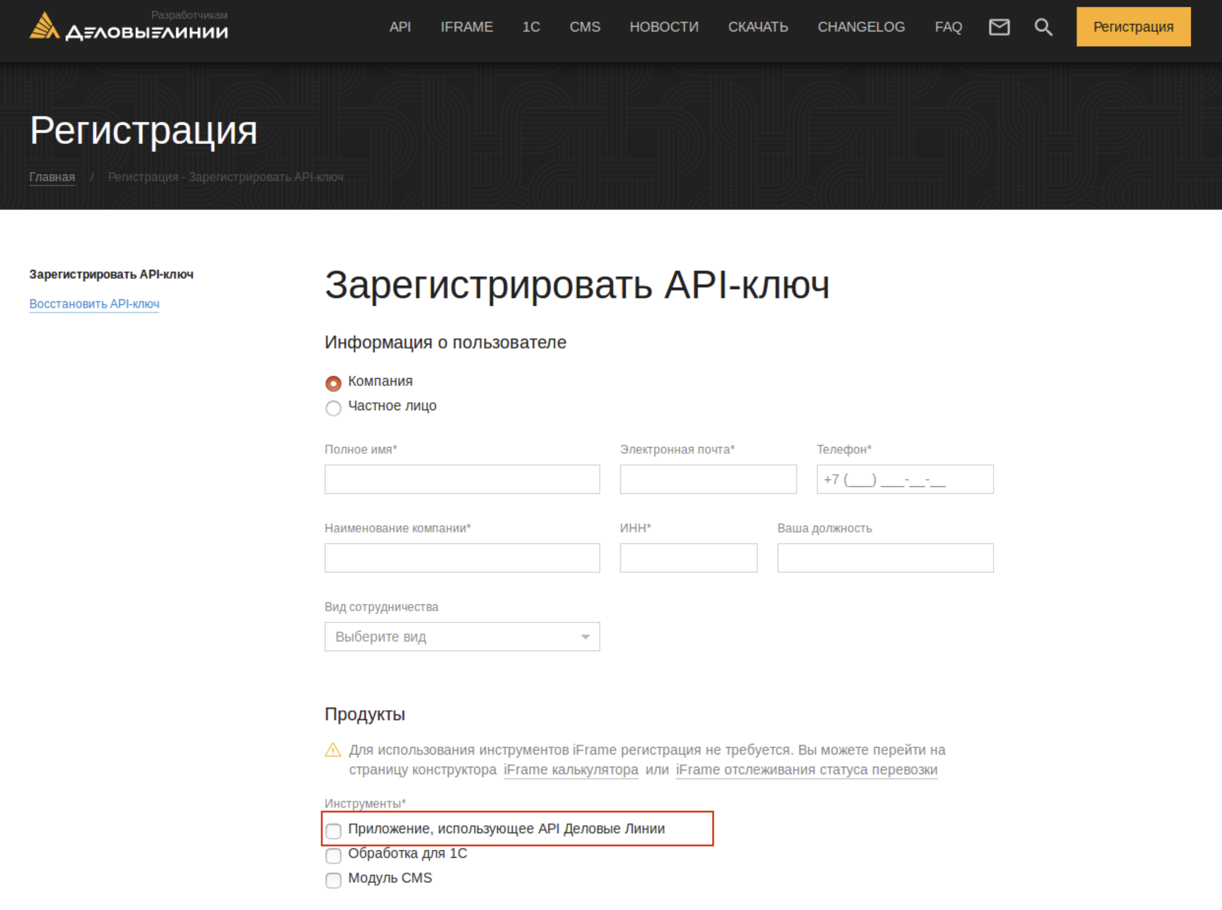Enable the Обработка для 1С checkbox
Image resolution: width=1222 pixels, height=910 pixels.
(333, 855)
